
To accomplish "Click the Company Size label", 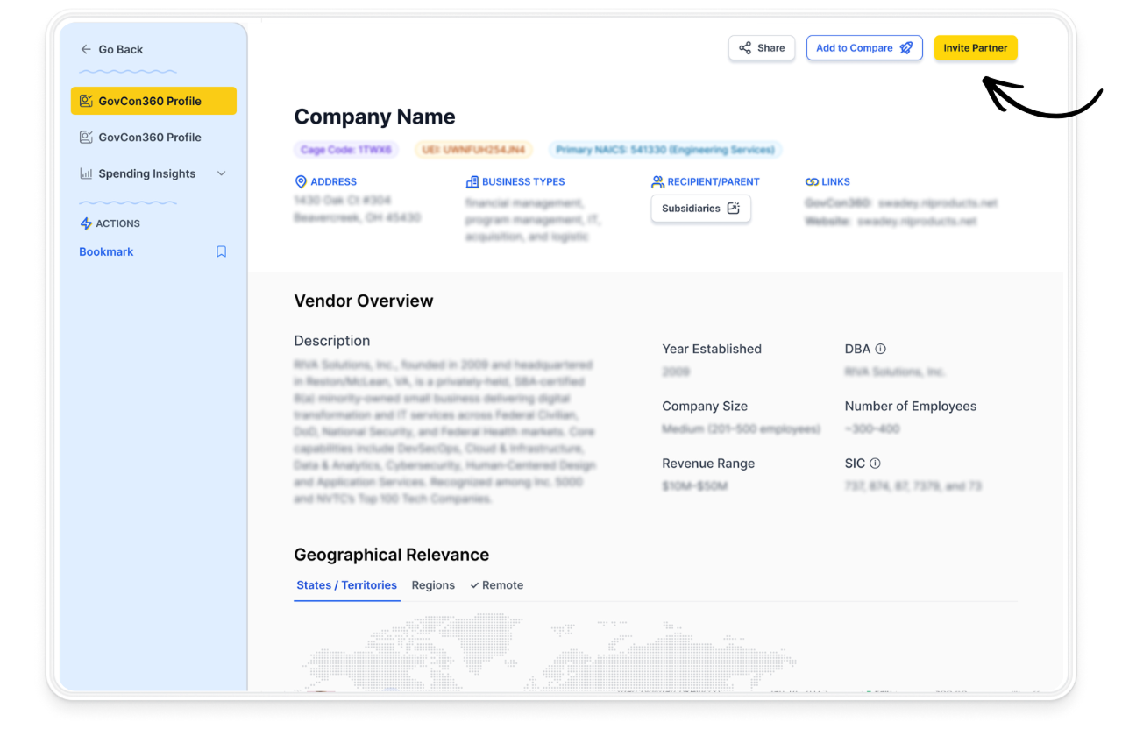I will point(705,407).
